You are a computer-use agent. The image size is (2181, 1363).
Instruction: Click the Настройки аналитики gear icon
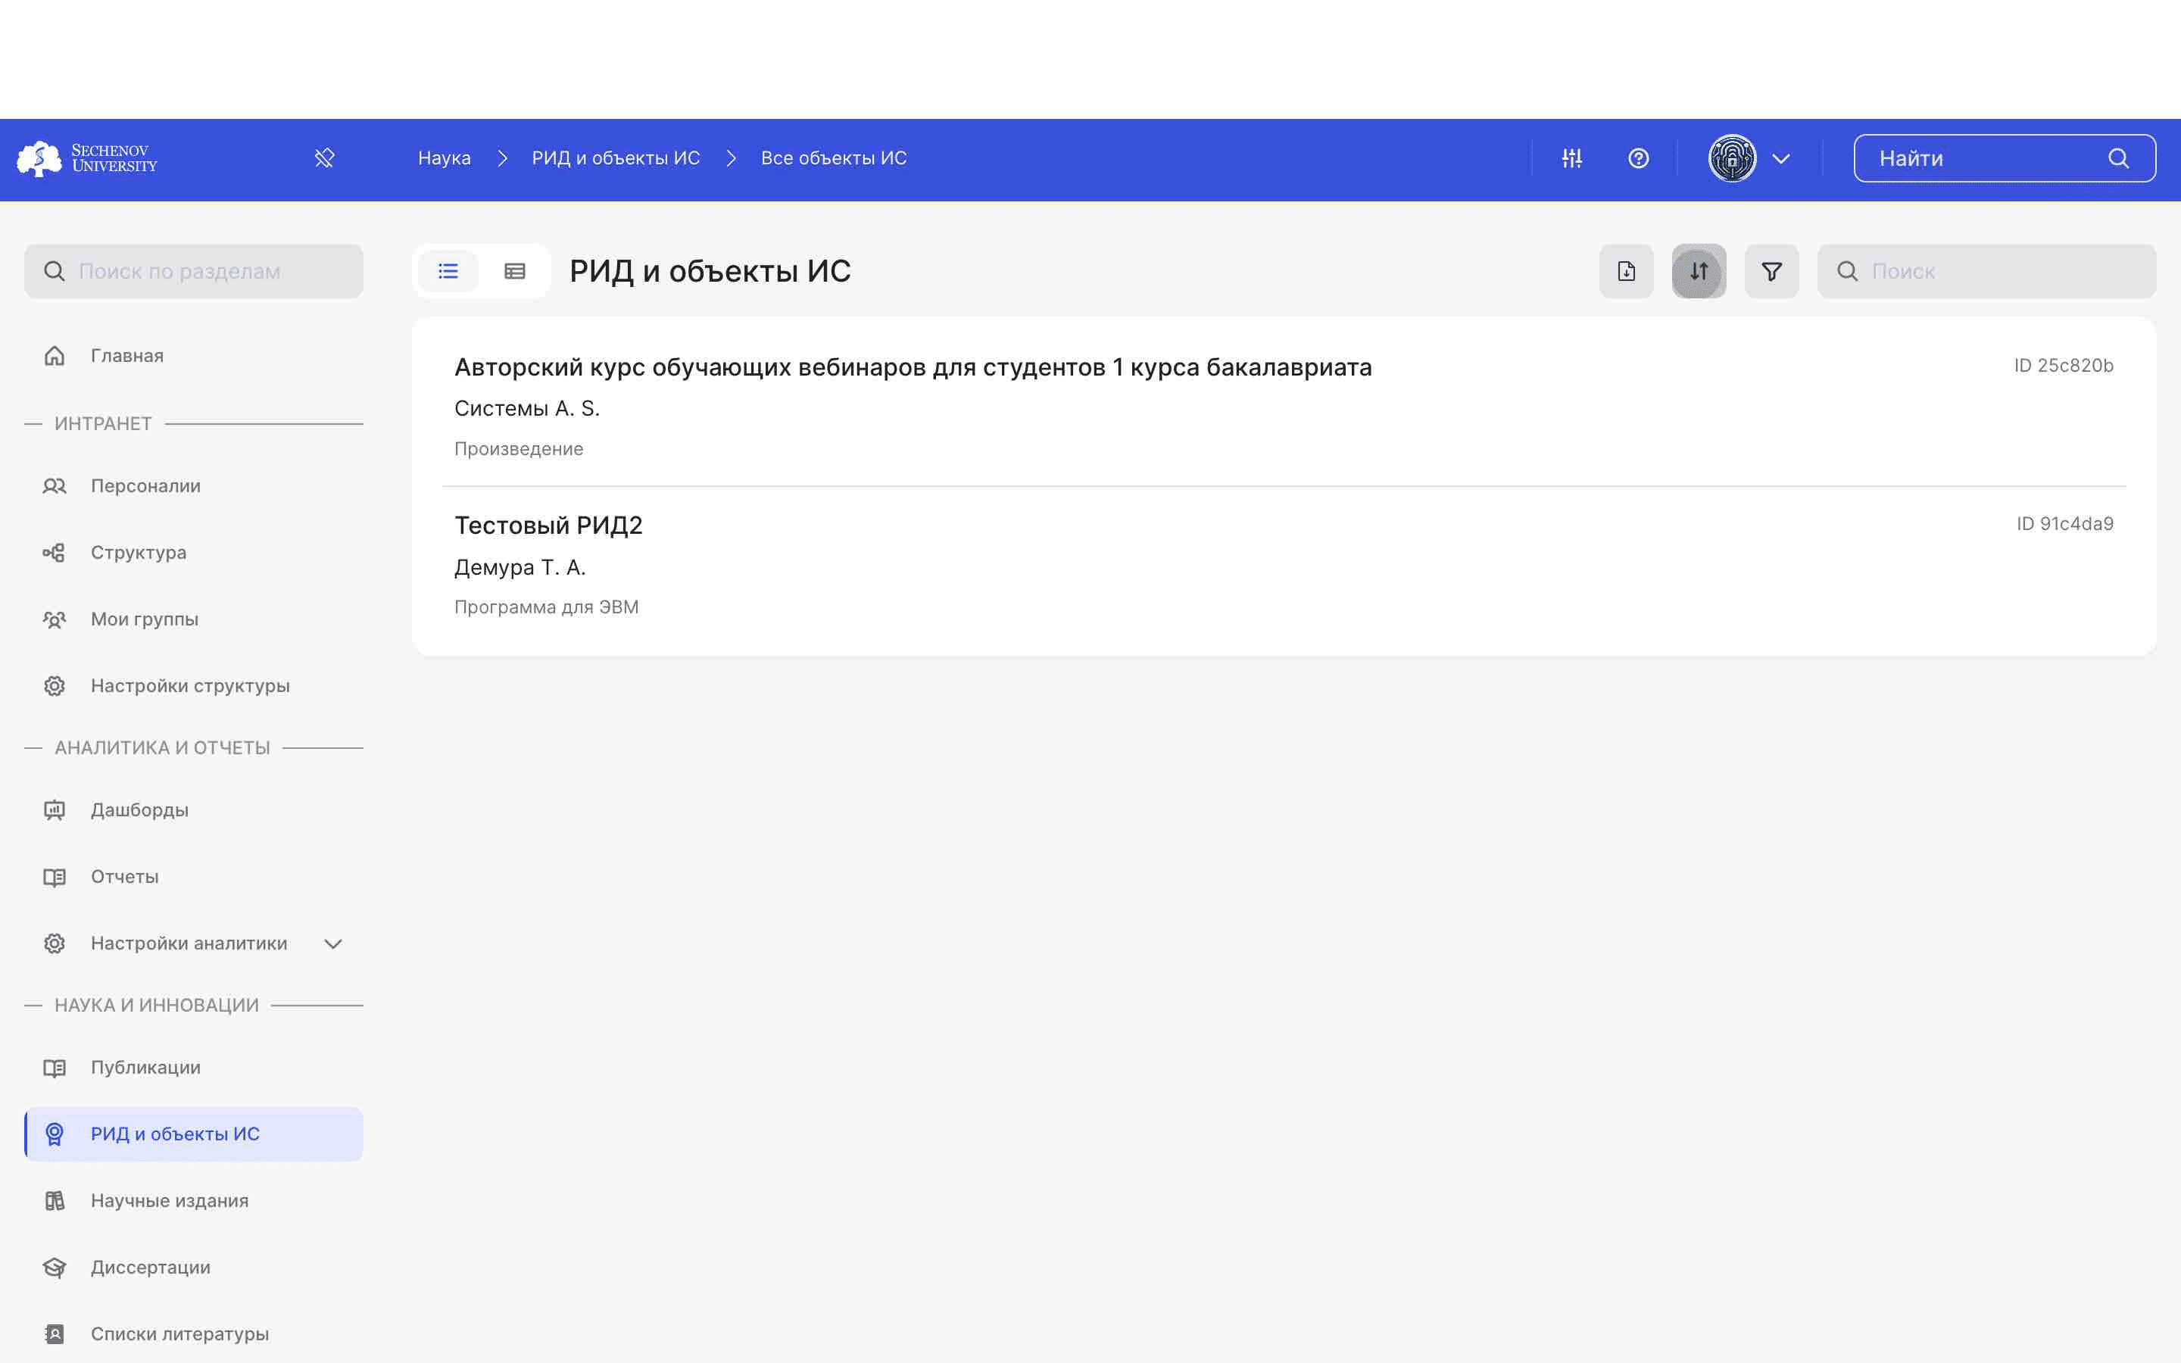pyautogui.click(x=54, y=943)
